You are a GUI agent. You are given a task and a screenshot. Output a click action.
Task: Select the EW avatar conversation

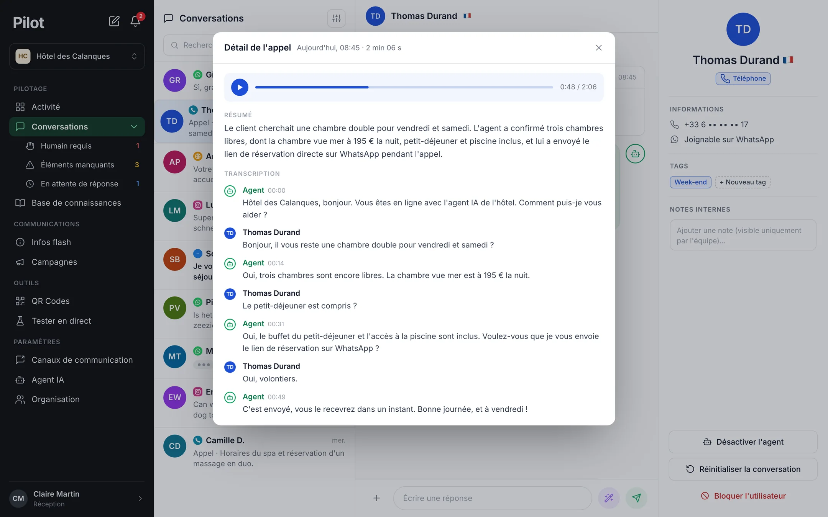[x=175, y=398]
